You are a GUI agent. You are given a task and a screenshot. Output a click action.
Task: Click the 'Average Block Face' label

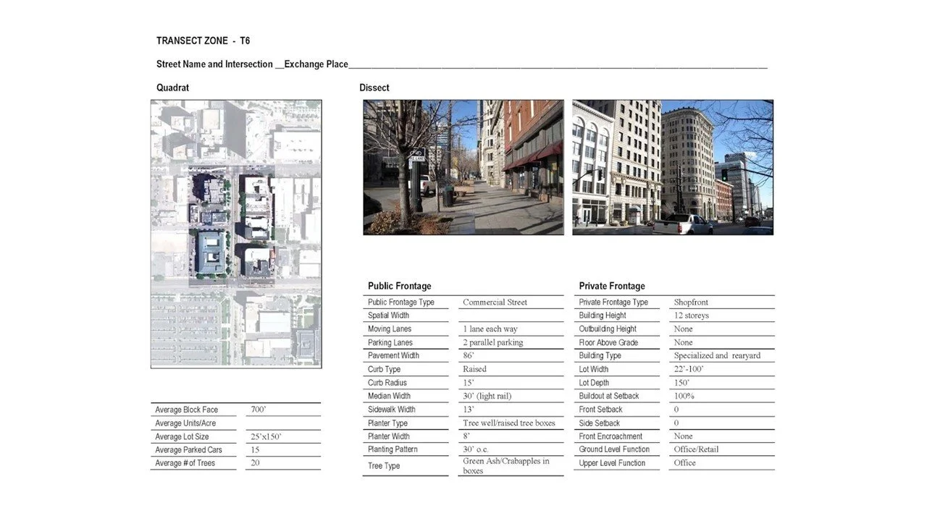tap(186, 410)
